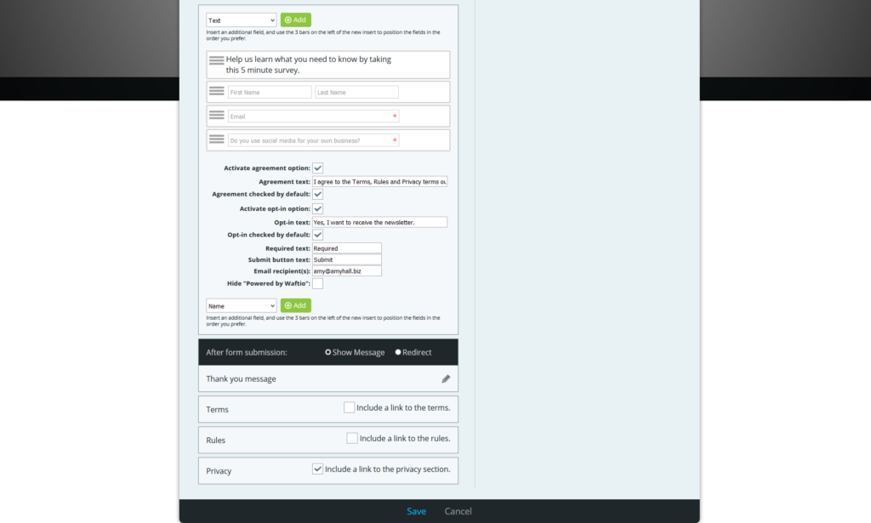The image size is (871, 523).
Task: Toggle Agreement checked by default
Action: coord(317,194)
